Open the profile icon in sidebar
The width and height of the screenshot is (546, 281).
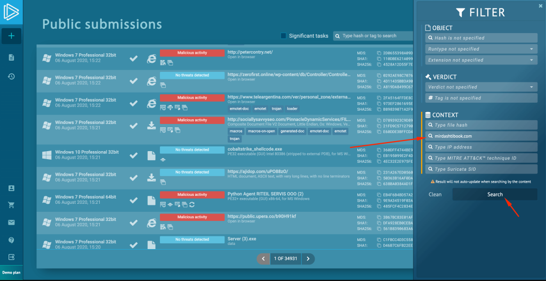(11, 188)
